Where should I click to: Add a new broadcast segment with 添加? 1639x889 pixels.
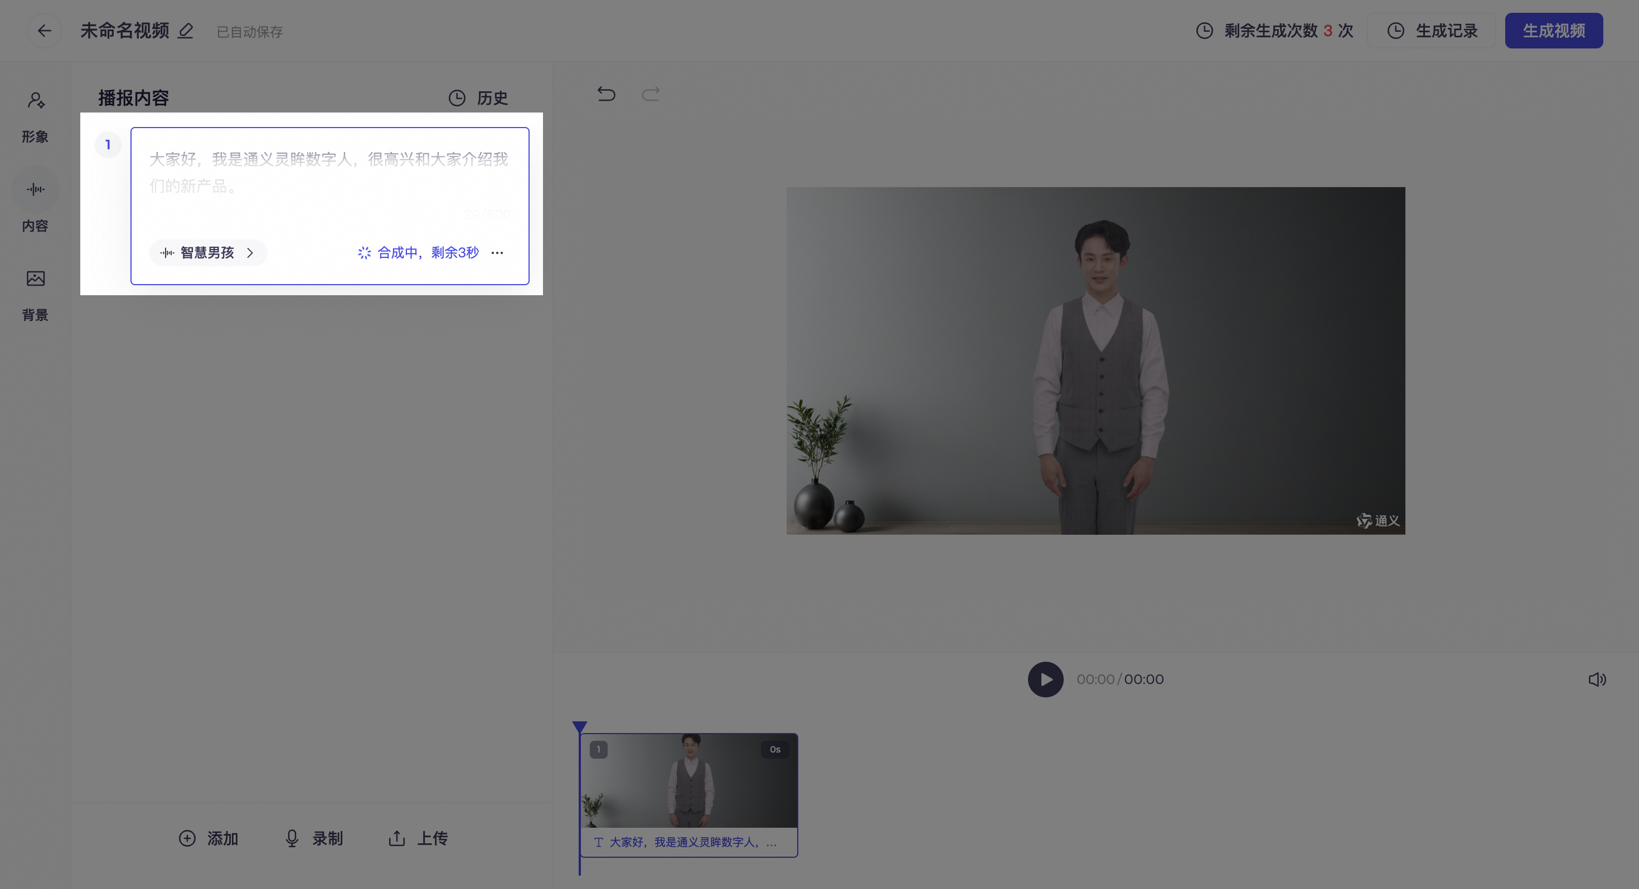208,838
